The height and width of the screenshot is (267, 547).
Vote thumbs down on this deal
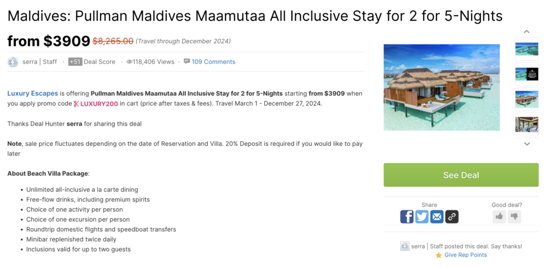[x=514, y=217]
